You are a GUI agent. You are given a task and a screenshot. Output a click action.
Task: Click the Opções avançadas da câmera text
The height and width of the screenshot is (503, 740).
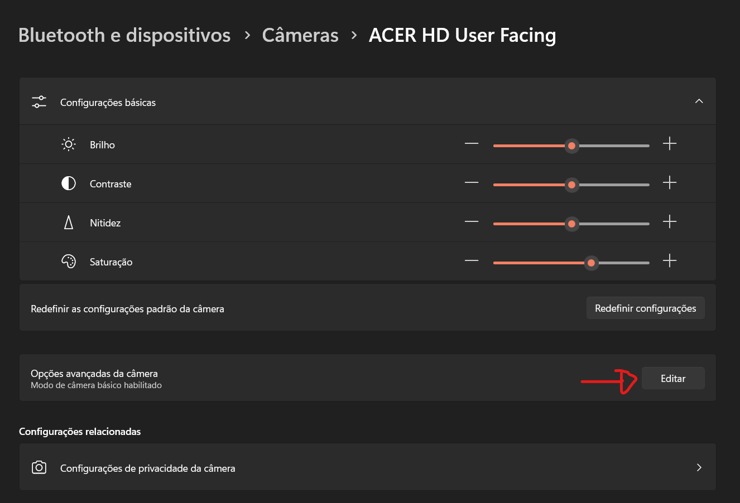pos(94,374)
